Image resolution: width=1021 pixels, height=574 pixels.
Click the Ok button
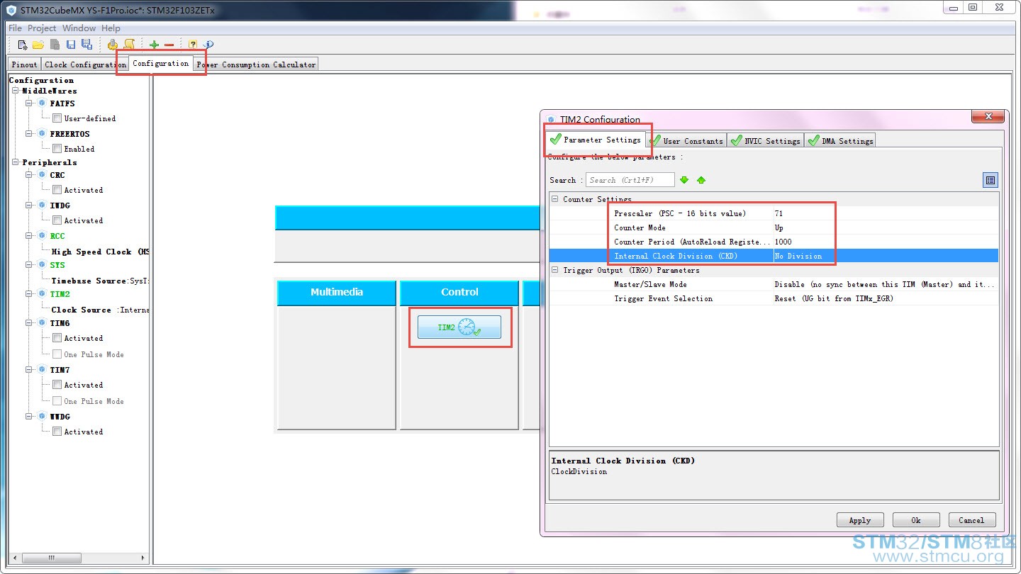point(916,520)
